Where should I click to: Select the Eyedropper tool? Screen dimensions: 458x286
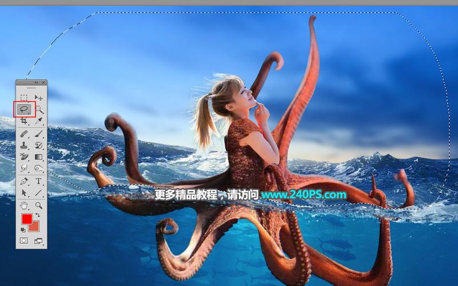coord(38,121)
